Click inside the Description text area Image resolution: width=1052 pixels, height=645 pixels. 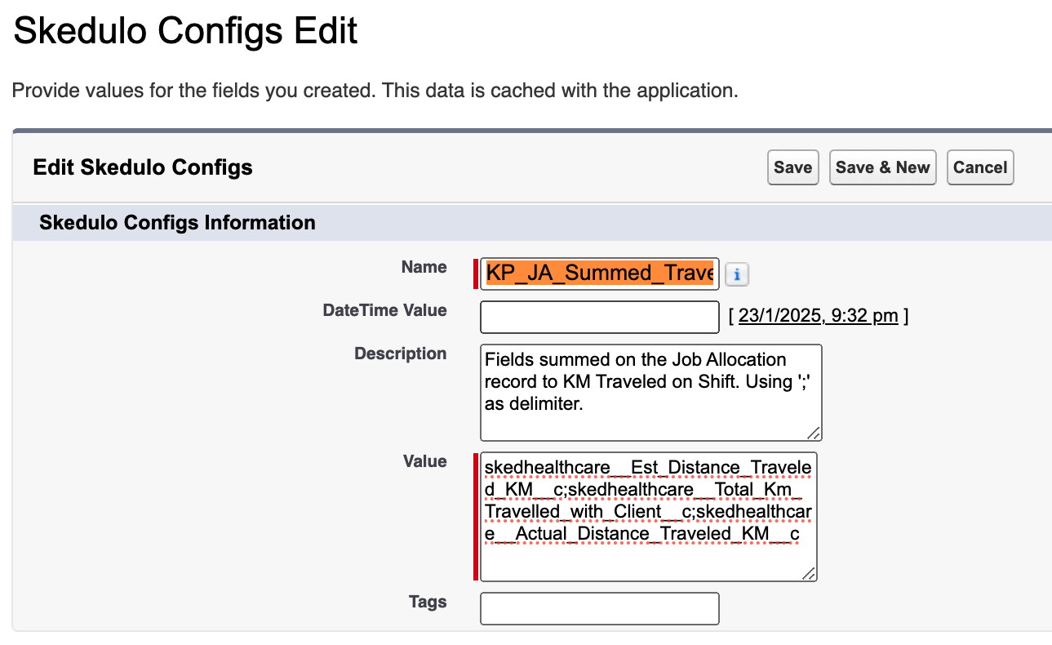[650, 392]
